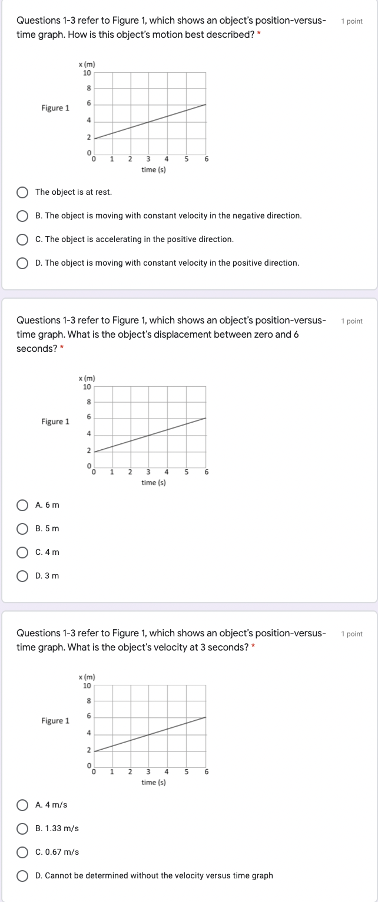
Task: Pick answer D, constant velocity positive direction
Action: coord(22,263)
